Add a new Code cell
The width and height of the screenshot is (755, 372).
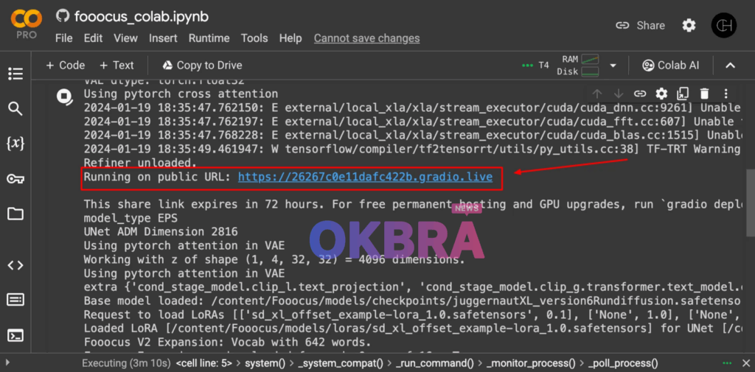click(65, 66)
